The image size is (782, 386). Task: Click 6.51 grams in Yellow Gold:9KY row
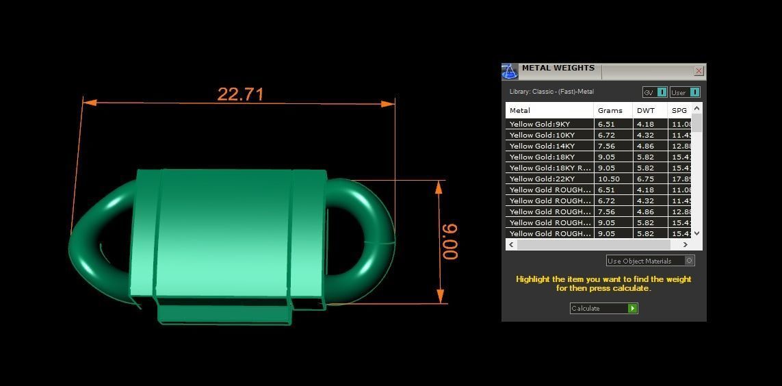(x=614, y=124)
